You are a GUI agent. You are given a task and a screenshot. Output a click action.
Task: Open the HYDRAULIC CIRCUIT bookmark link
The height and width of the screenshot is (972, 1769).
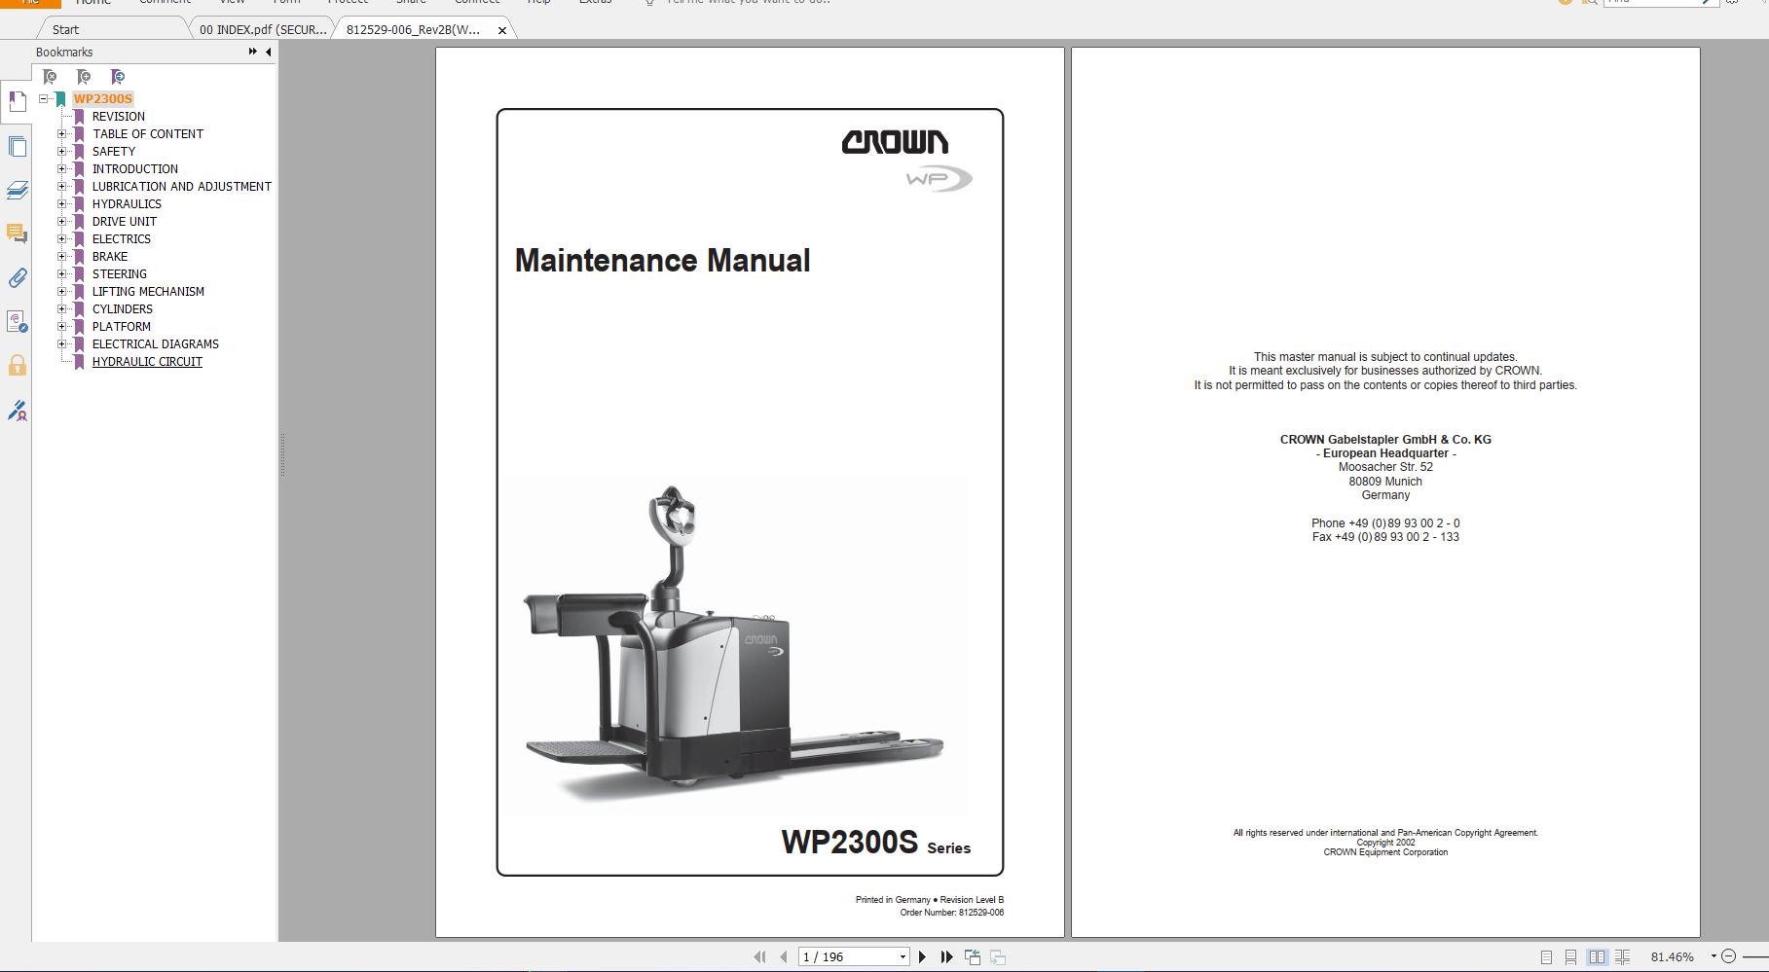click(147, 361)
